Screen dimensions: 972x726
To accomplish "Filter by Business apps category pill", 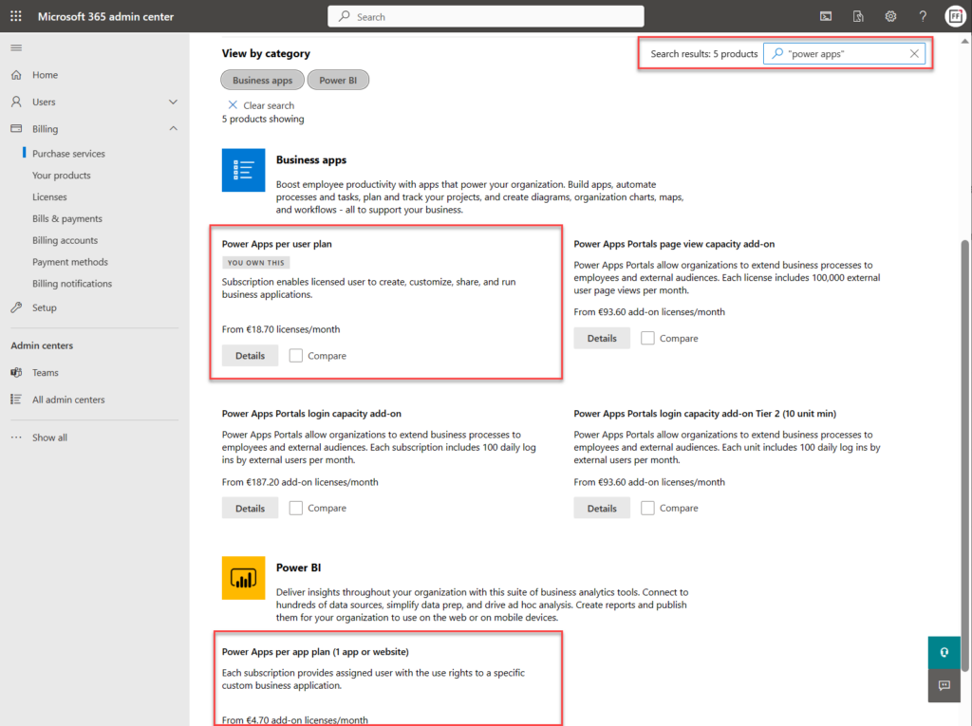I will click(x=262, y=80).
